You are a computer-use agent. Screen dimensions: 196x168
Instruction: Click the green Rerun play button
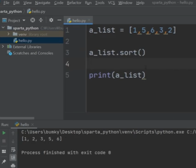click(x=4, y=133)
